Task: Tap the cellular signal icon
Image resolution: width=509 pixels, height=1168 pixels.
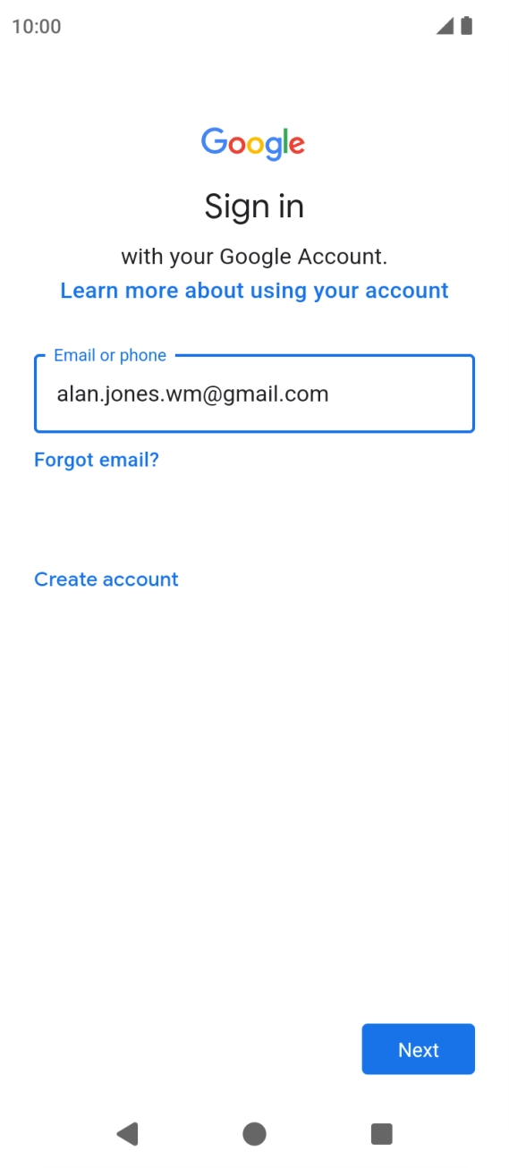Action: pos(445,26)
